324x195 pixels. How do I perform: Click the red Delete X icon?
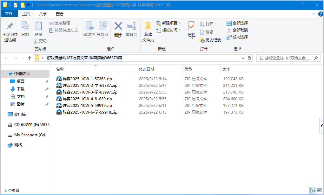(x=118, y=26)
